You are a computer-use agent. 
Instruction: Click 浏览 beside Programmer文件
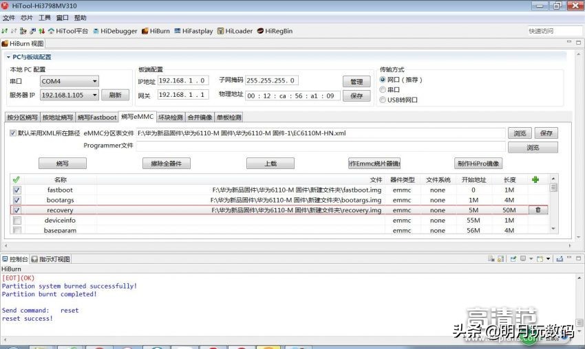coord(533,148)
